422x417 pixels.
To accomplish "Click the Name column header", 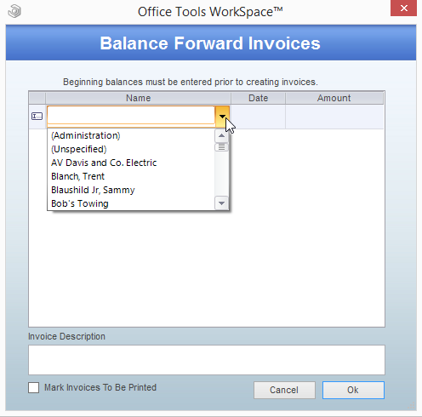I will click(138, 98).
